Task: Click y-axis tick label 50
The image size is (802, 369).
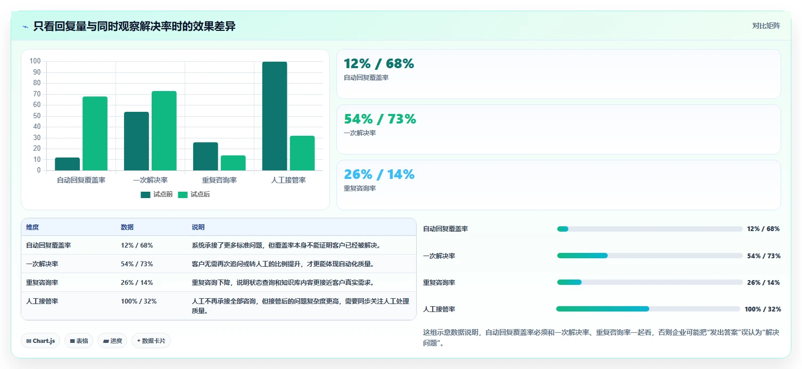Action: (37, 116)
